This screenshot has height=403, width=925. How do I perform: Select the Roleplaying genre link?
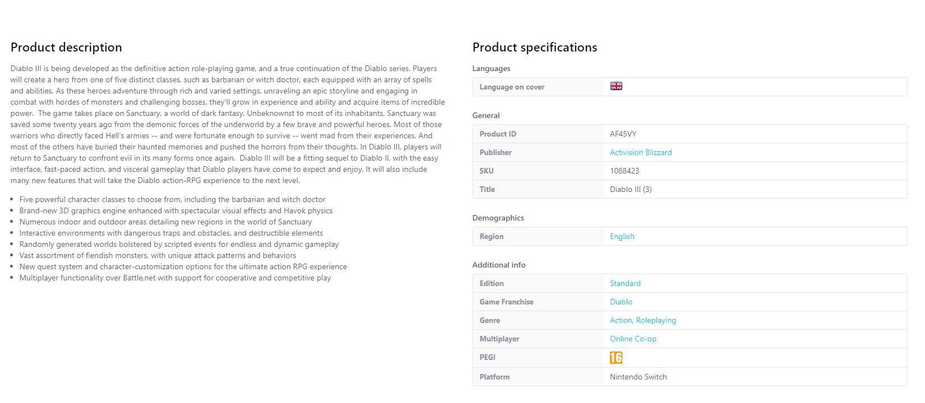coord(656,320)
